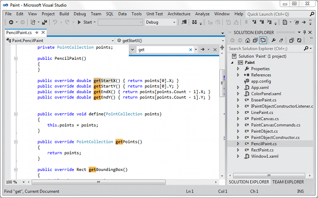Collapse the define method region
The width and height of the screenshot is (318, 198).
coord(16,114)
